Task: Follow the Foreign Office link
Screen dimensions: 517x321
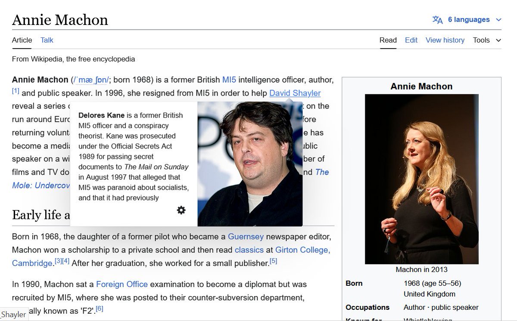Action: click(x=122, y=284)
